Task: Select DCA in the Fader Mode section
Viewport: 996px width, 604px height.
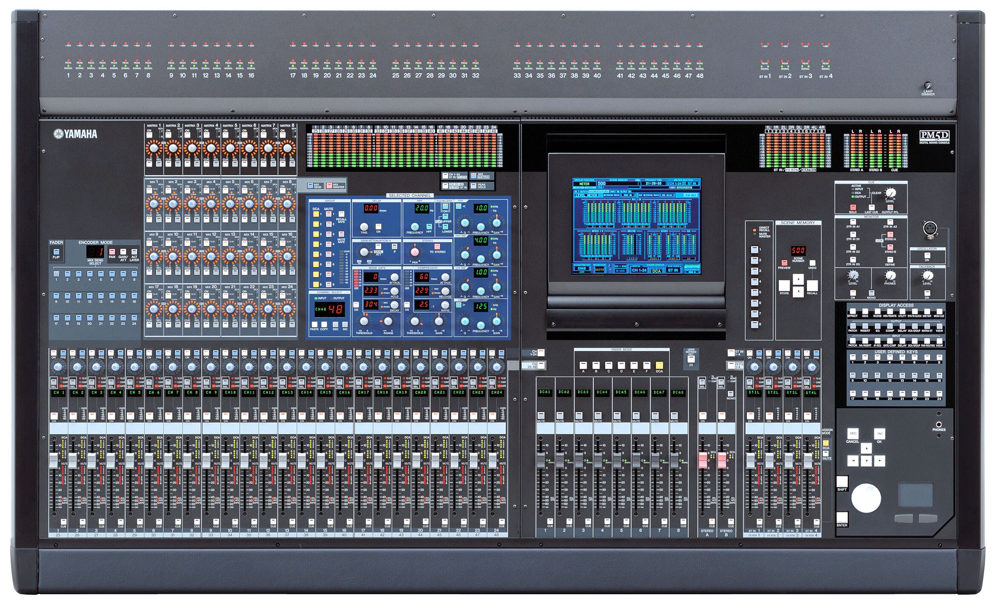Action: click(659, 366)
